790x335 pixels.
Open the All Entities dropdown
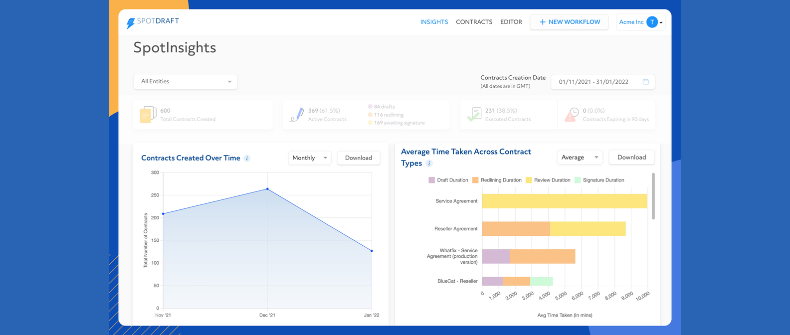[x=185, y=81]
